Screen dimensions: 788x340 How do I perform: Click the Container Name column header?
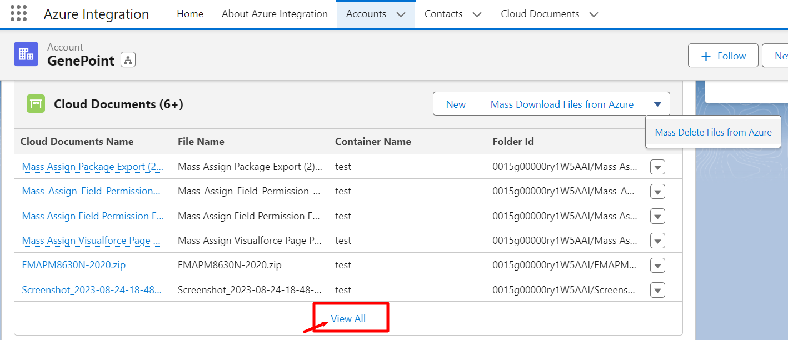pyautogui.click(x=373, y=141)
